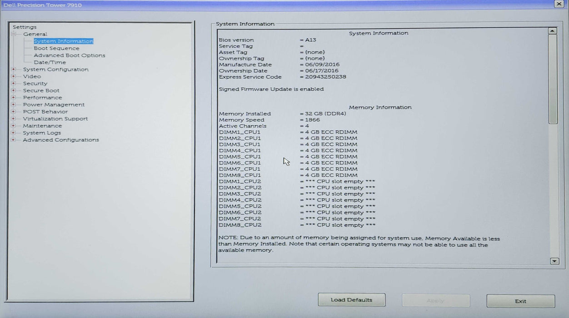Viewport: 569px width, 318px height.
Task: Open Advanced Boot Options
Action: pyautogui.click(x=69, y=55)
